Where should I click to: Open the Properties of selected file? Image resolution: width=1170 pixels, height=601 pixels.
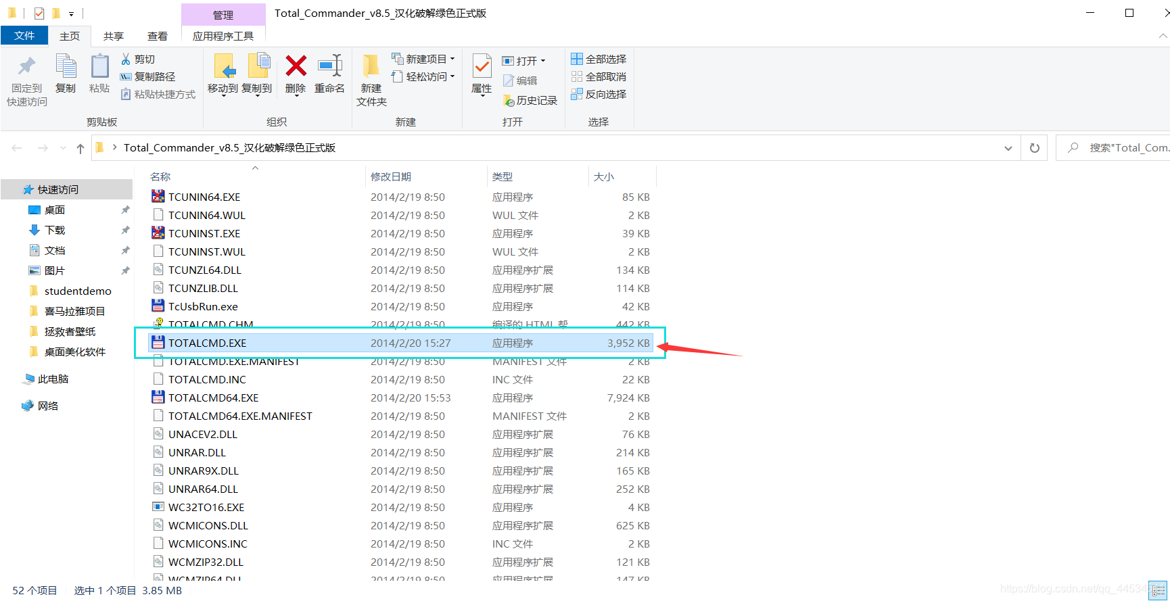pyautogui.click(x=482, y=75)
